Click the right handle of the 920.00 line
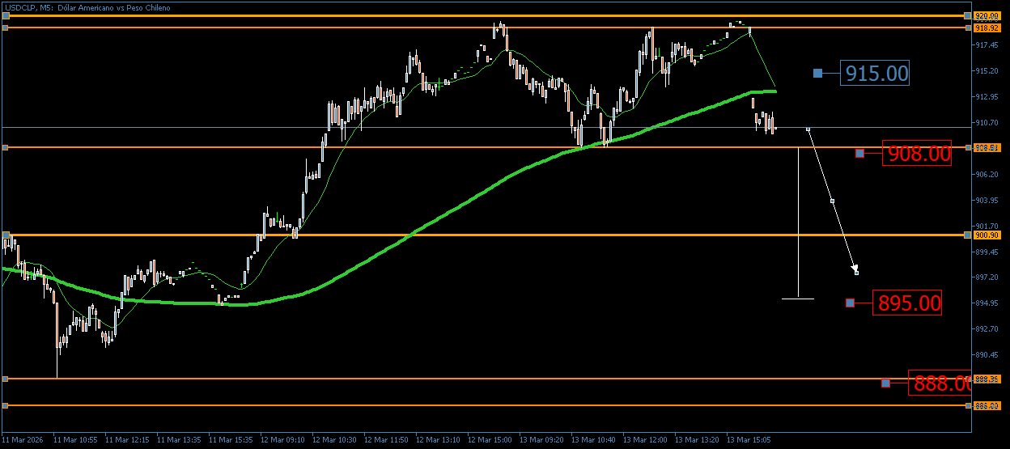 pos(968,15)
